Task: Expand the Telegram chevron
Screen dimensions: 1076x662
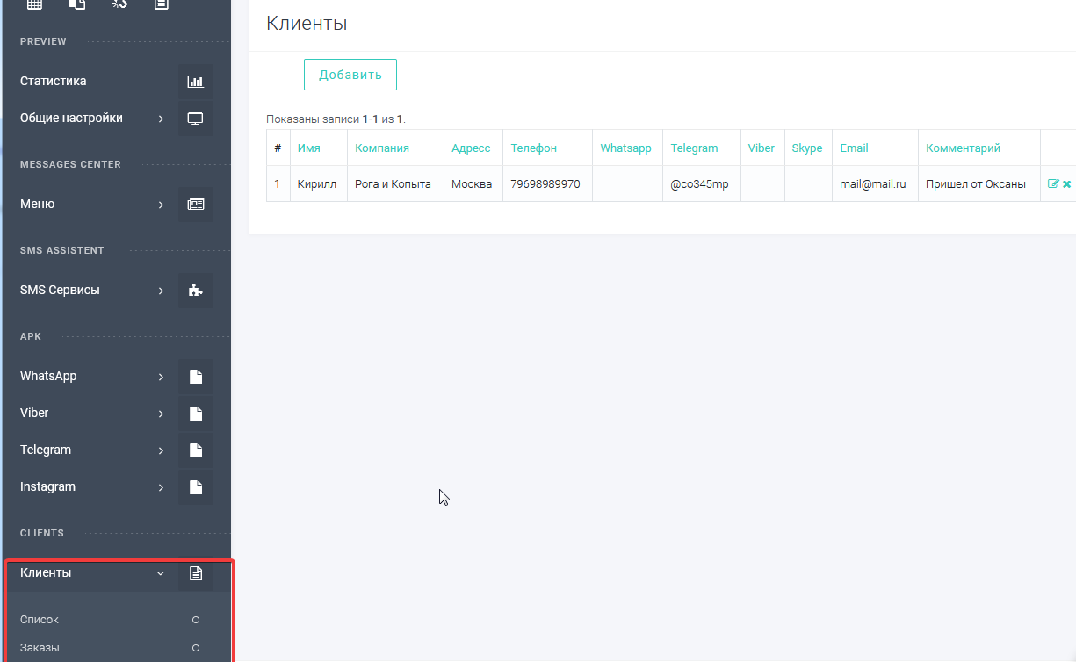Action: pyautogui.click(x=161, y=450)
